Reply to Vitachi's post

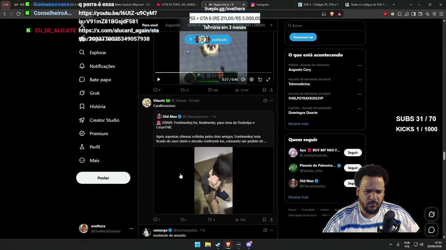coord(157,219)
